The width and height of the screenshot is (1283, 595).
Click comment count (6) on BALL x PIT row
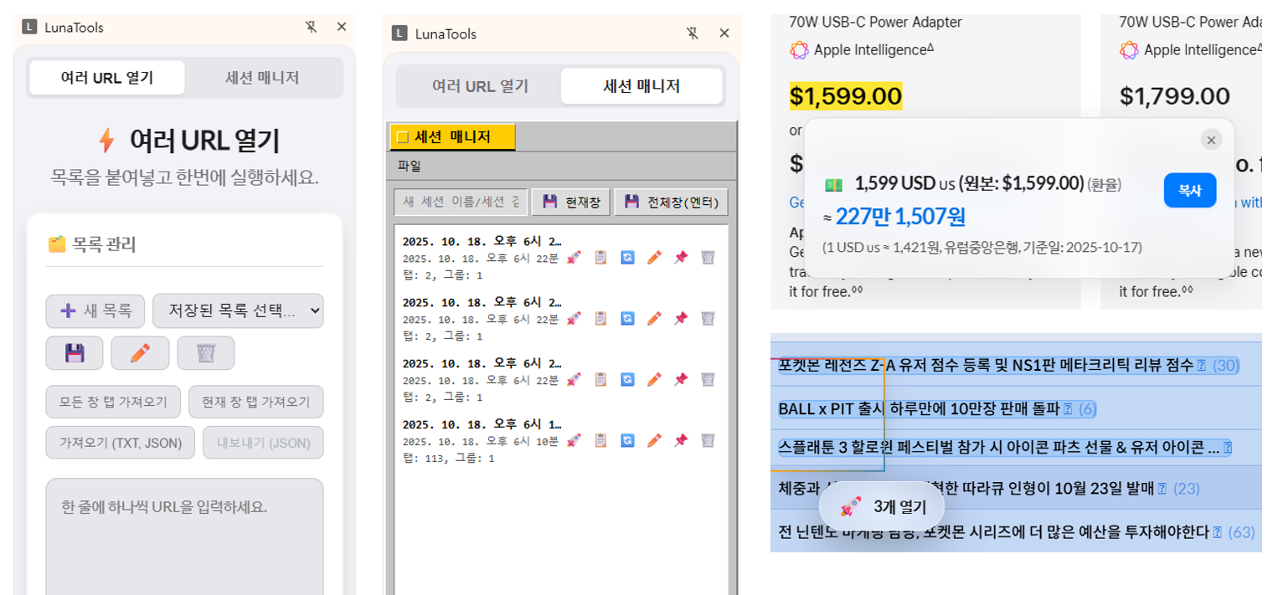(x=1087, y=408)
